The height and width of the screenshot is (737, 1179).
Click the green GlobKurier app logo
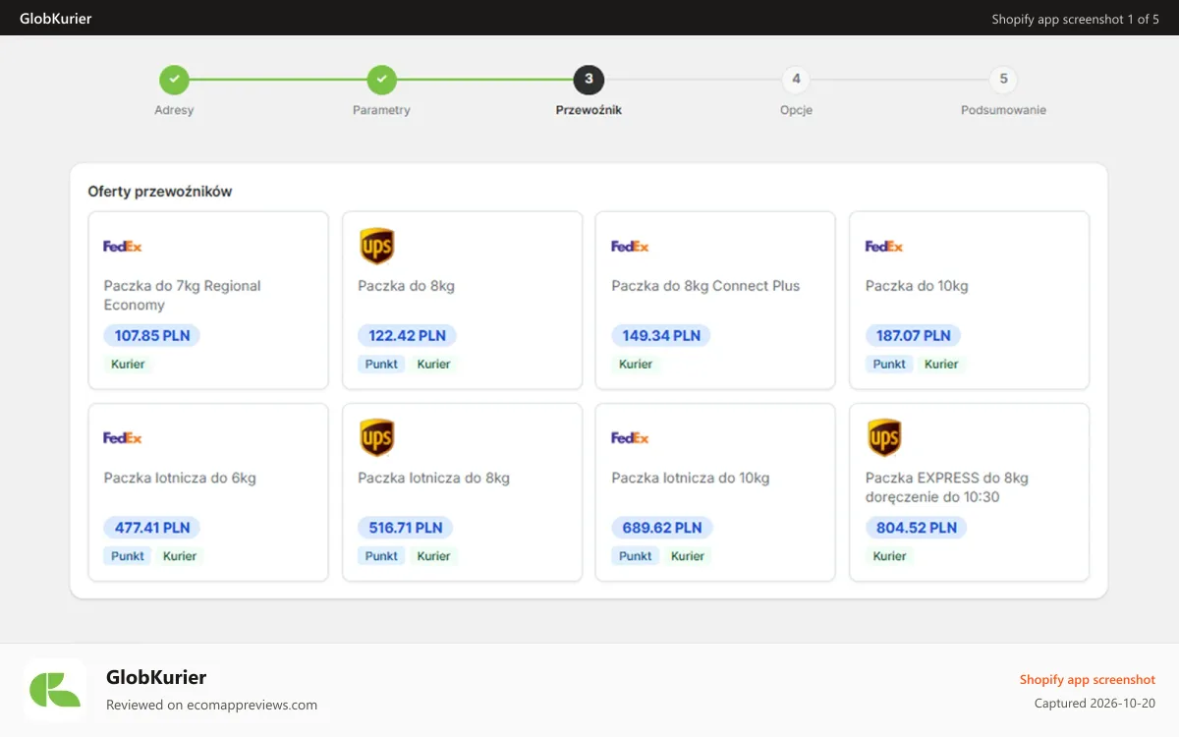point(55,690)
